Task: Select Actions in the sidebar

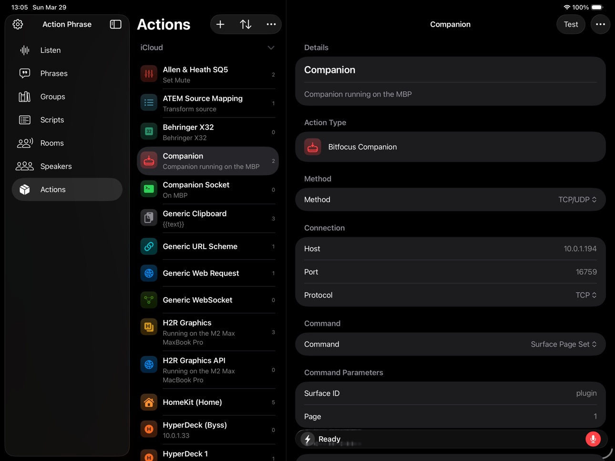Action: [x=67, y=190]
